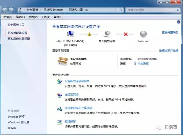Go to 控制面板主页 in sidebar

tap(16, 25)
